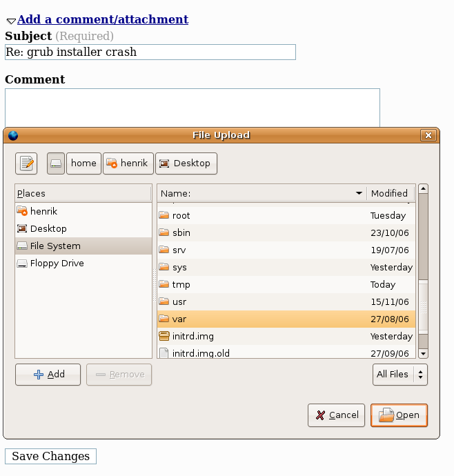Sort files by the Name column header

pos(261,193)
